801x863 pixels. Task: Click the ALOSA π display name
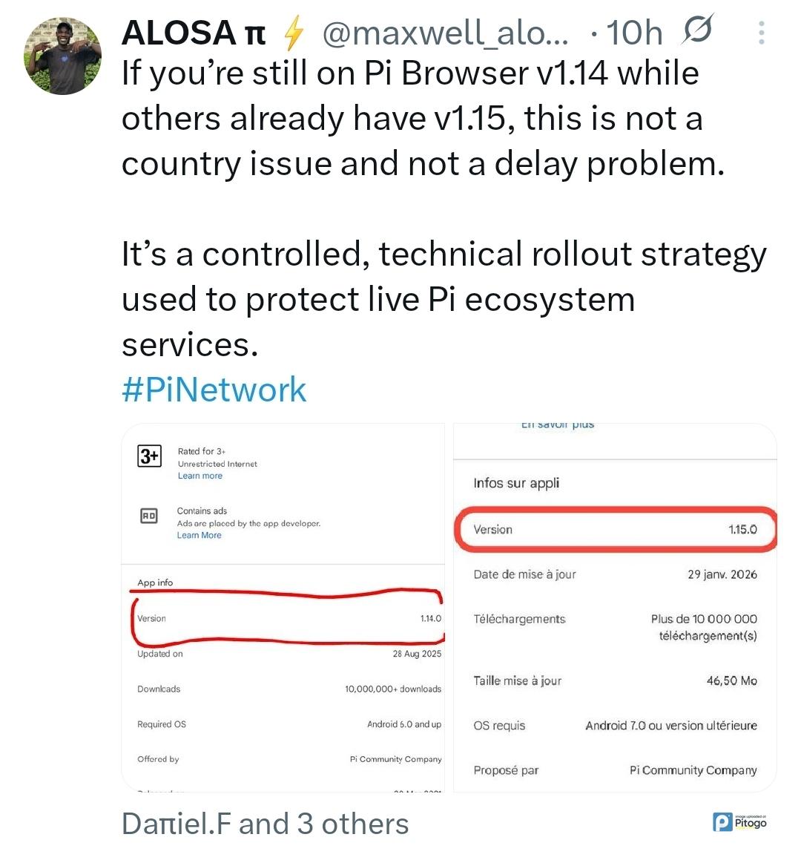click(193, 33)
